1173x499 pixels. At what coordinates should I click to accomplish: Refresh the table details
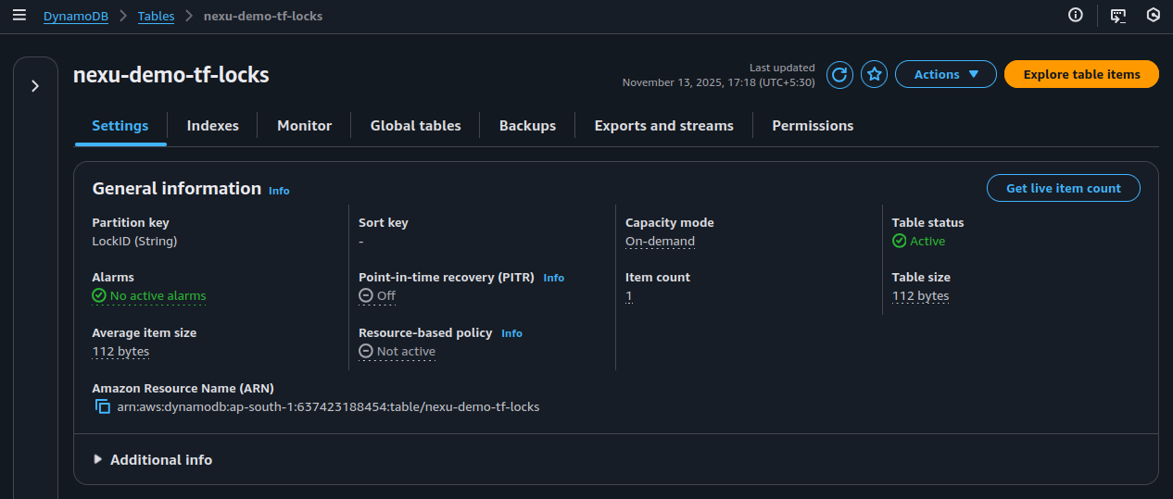pyautogui.click(x=839, y=75)
